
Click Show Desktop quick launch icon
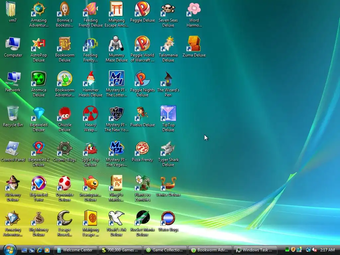[24, 250]
